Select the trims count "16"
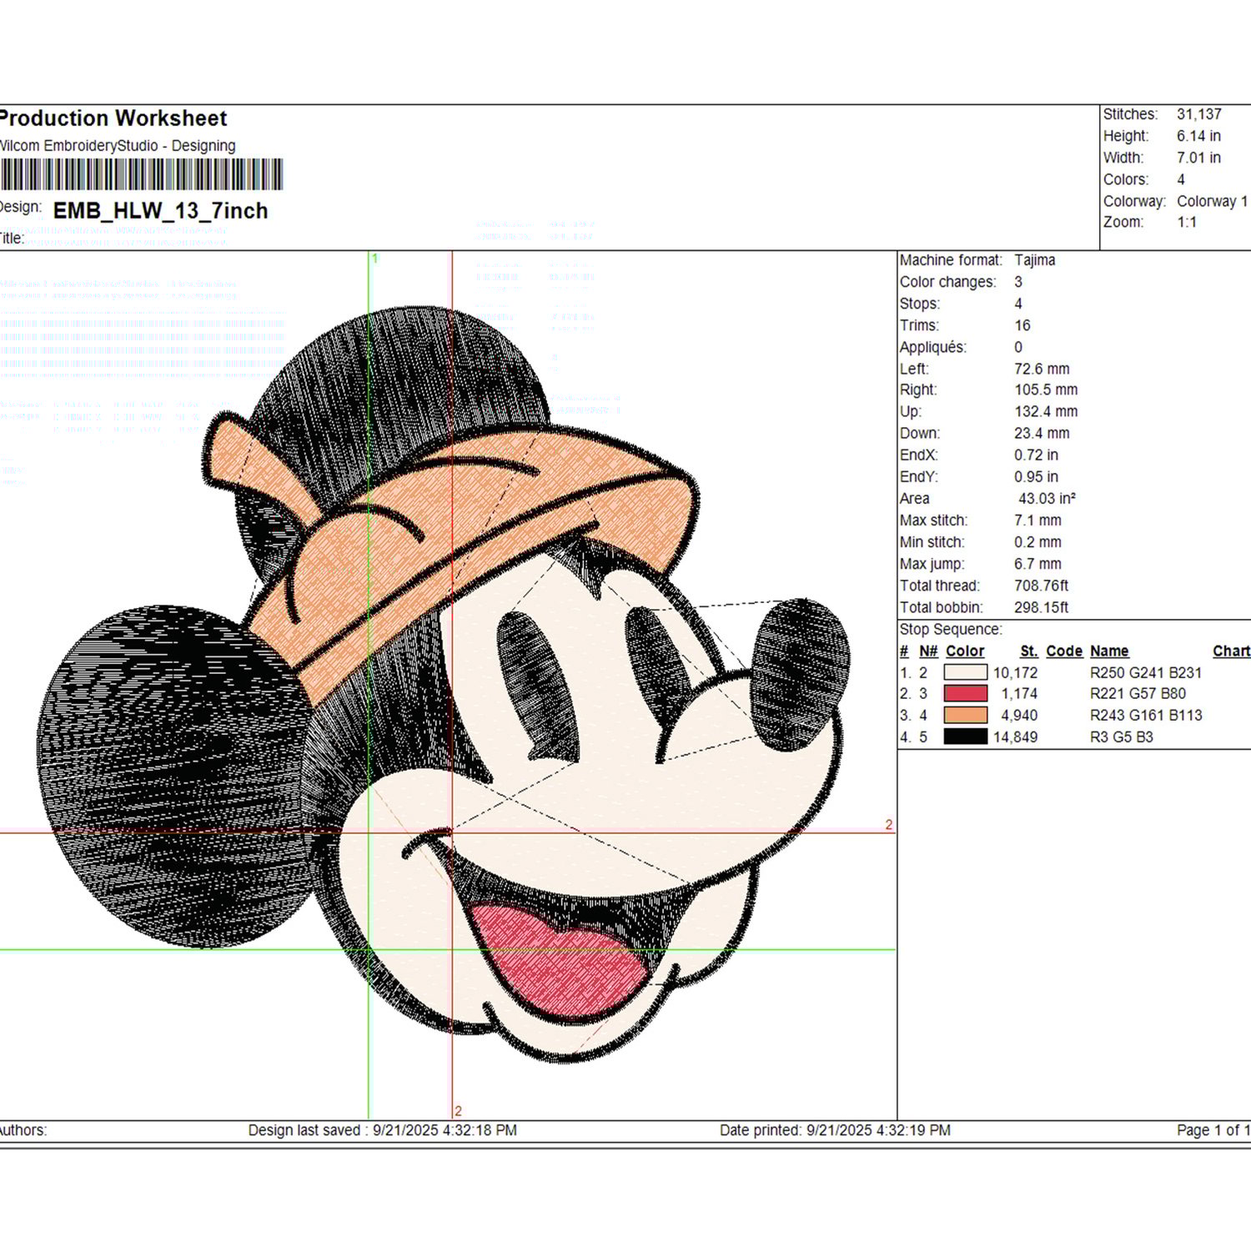The height and width of the screenshot is (1247, 1251). (1022, 325)
